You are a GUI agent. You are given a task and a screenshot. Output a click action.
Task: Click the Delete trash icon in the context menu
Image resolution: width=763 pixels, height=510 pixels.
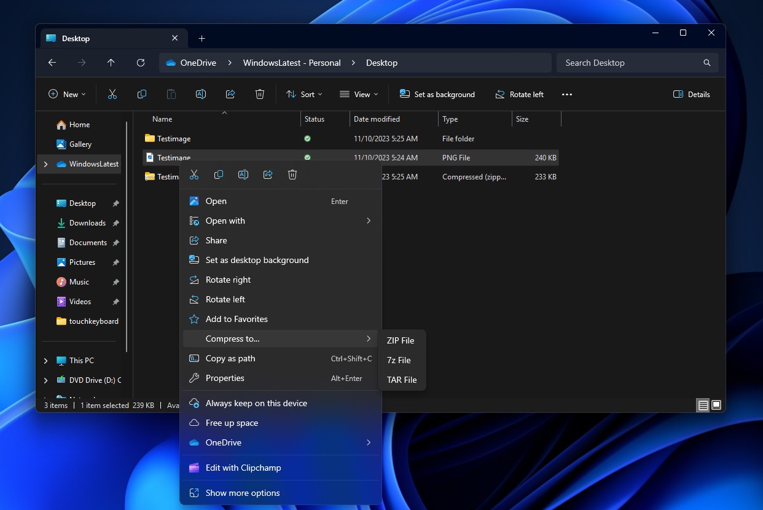pyautogui.click(x=292, y=175)
